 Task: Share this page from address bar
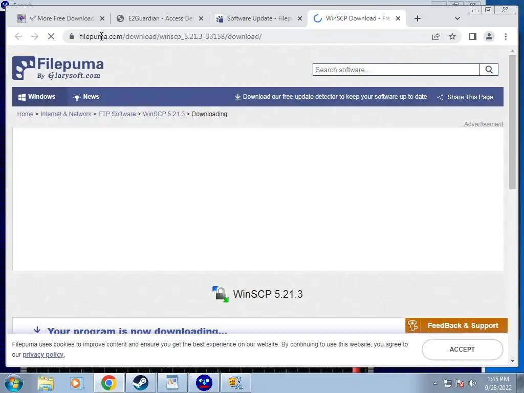436,36
